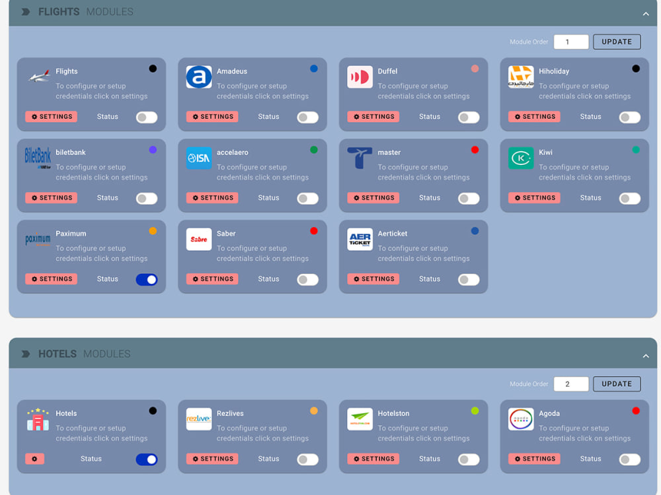Open Settings for Agoda
The width and height of the screenshot is (661, 495).
coord(534,459)
